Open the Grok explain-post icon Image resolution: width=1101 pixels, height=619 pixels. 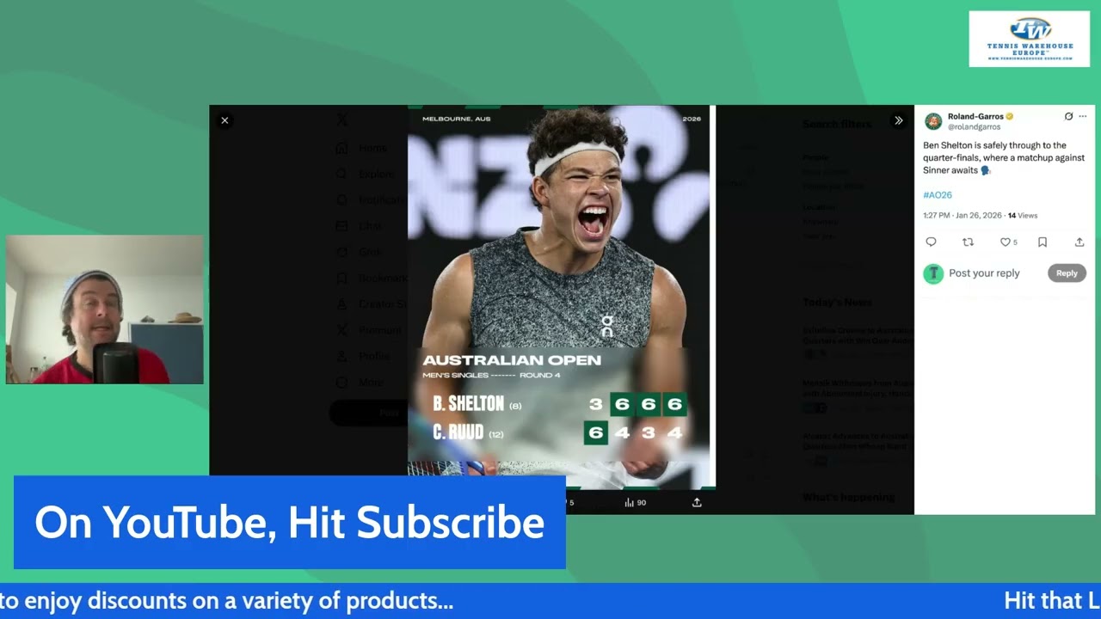1068,116
